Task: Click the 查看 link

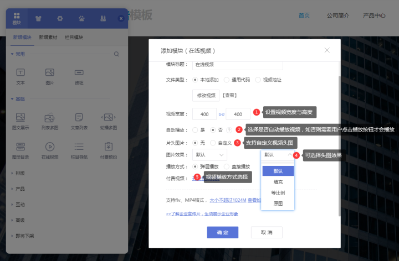Action: pyautogui.click(x=230, y=96)
